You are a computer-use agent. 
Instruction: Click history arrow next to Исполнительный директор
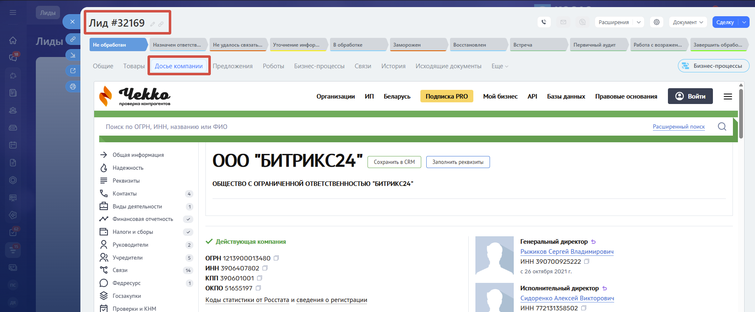605,288
